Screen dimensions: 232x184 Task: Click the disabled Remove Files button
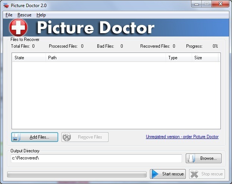[85, 137]
